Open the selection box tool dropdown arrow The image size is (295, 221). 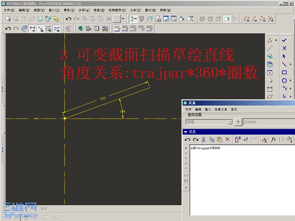pos(123,19)
